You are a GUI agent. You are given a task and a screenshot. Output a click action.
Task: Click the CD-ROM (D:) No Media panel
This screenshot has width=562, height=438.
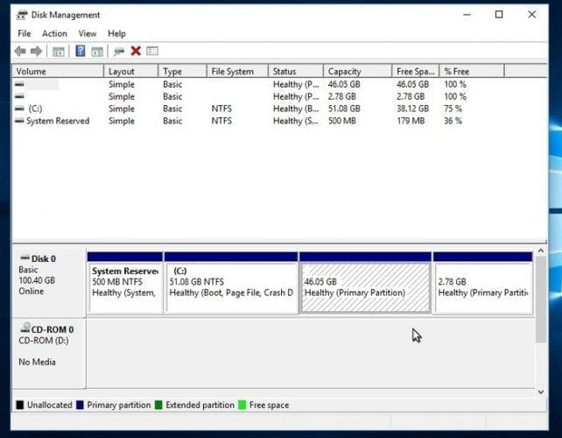pos(49,353)
